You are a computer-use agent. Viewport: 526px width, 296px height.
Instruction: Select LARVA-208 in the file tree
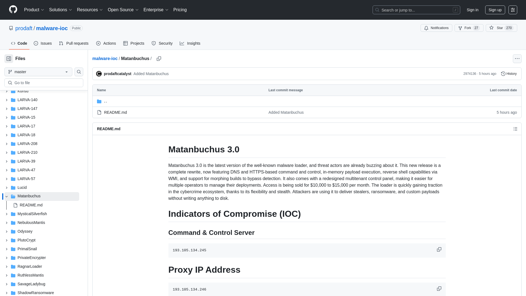27,144
